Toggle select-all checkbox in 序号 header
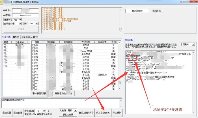 point(33,42)
